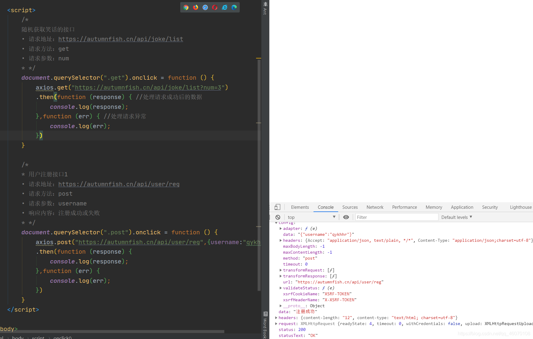This screenshot has height=339, width=533.
Task: Select body breadcrumb in editor footer
Action: coord(18,337)
